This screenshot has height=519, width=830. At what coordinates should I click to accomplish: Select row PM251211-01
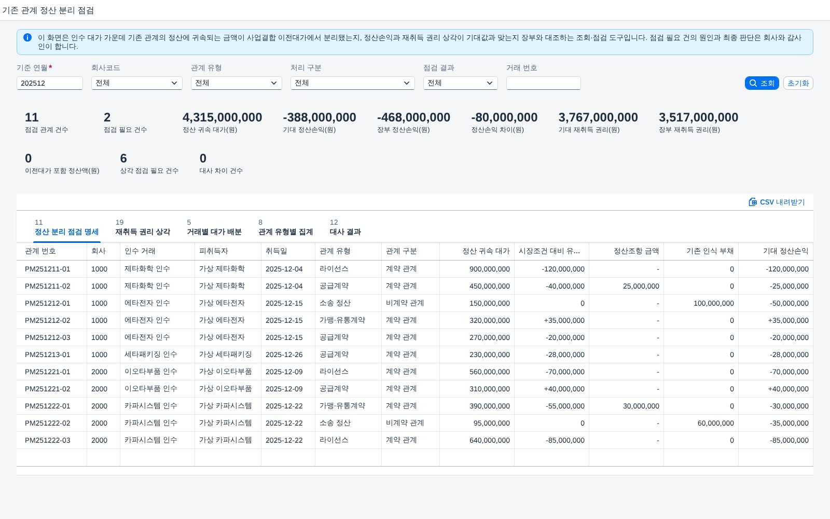(414, 269)
